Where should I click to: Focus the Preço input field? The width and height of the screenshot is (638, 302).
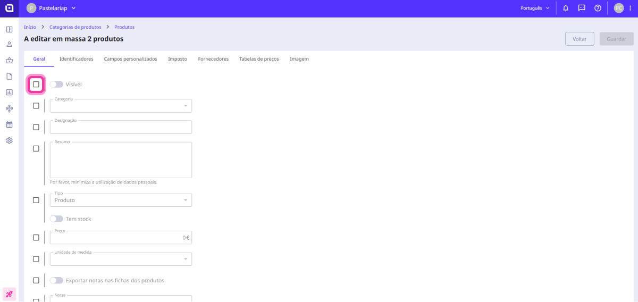tap(121, 238)
